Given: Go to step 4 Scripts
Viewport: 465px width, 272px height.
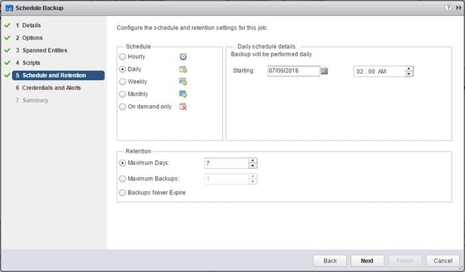Looking at the screenshot, I should pyautogui.click(x=28, y=63).
